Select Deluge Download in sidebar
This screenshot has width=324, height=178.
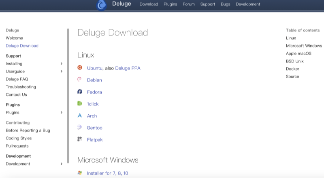pyautogui.click(x=22, y=46)
